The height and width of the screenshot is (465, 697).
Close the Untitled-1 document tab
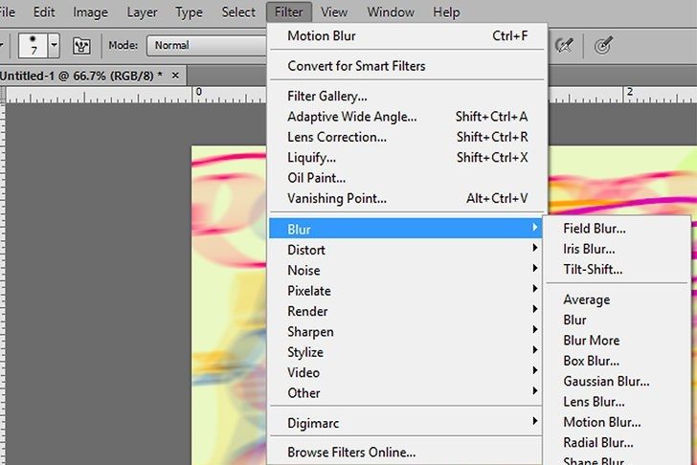coord(173,75)
